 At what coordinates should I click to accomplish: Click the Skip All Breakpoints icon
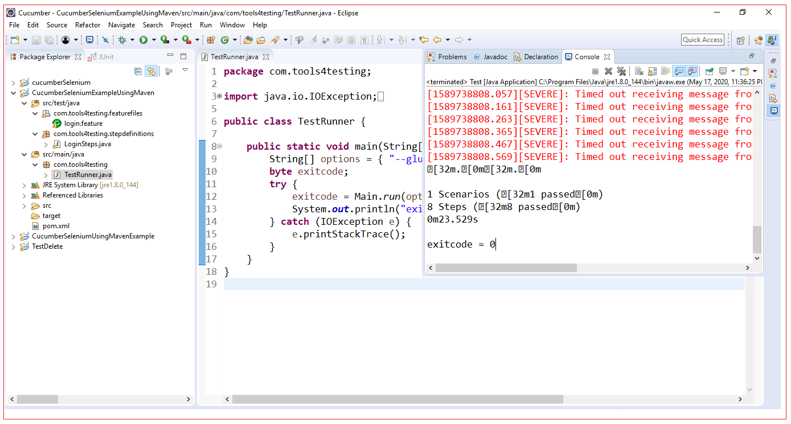(105, 40)
